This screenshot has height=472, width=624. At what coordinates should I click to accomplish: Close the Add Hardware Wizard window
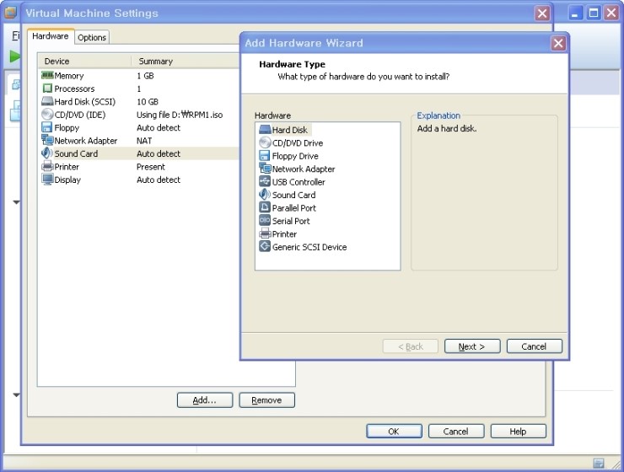[558, 43]
